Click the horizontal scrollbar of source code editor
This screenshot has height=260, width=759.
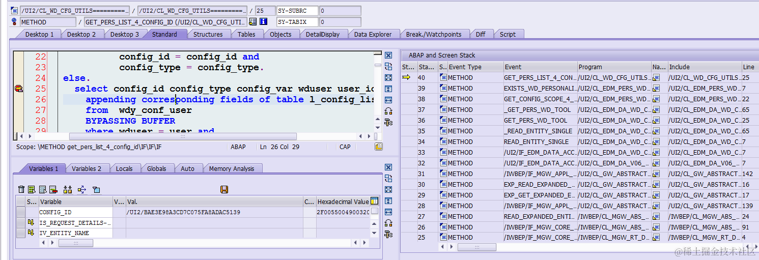[x=183, y=136]
